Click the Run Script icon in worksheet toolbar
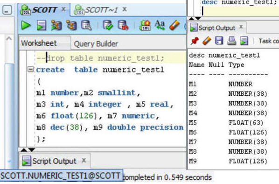Screen dimensions: 279x184 [x=42, y=25]
